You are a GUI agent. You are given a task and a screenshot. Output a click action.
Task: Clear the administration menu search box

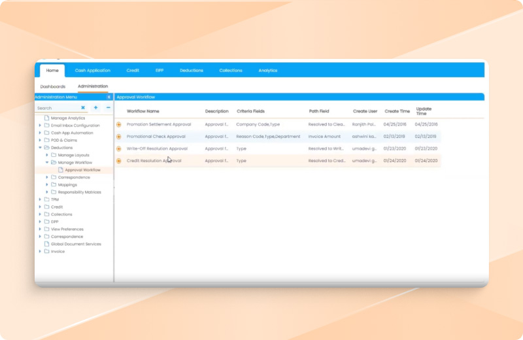(83, 108)
